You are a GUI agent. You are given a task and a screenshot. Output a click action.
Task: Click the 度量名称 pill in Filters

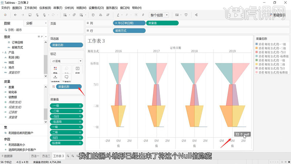[66, 45]
